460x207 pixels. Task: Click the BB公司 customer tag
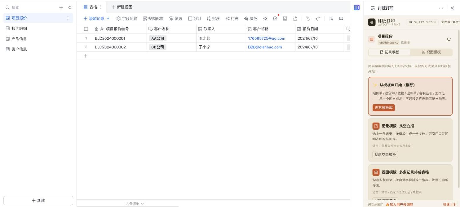click(158, 47)
